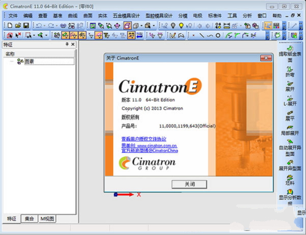Image resolution: width=306 pixels, height=235 pixels.
Task: Switch to the M视图 tab
Action: [47, 219]
